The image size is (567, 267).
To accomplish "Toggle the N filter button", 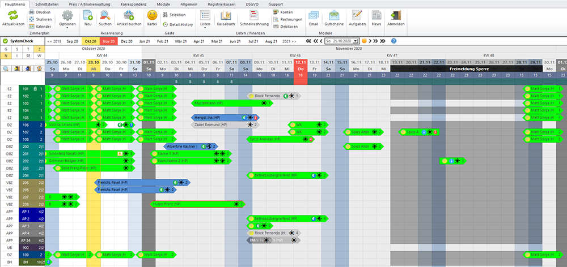I will [x=6, y=55].
